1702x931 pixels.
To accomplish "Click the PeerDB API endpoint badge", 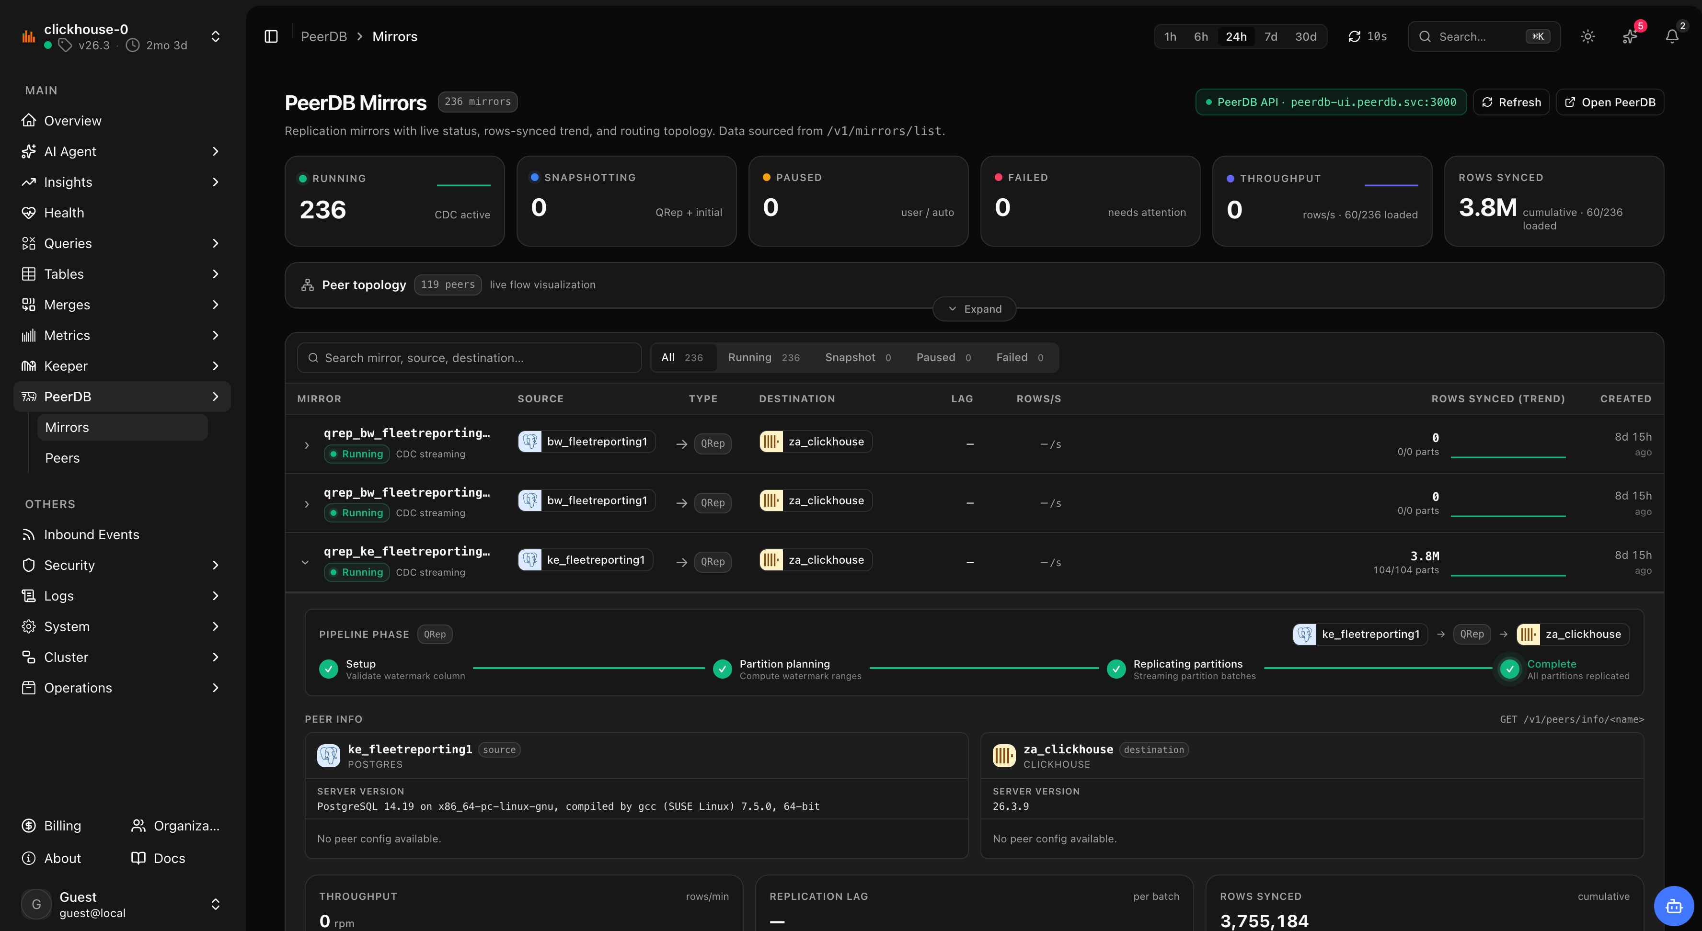I will coord(1331,102).
